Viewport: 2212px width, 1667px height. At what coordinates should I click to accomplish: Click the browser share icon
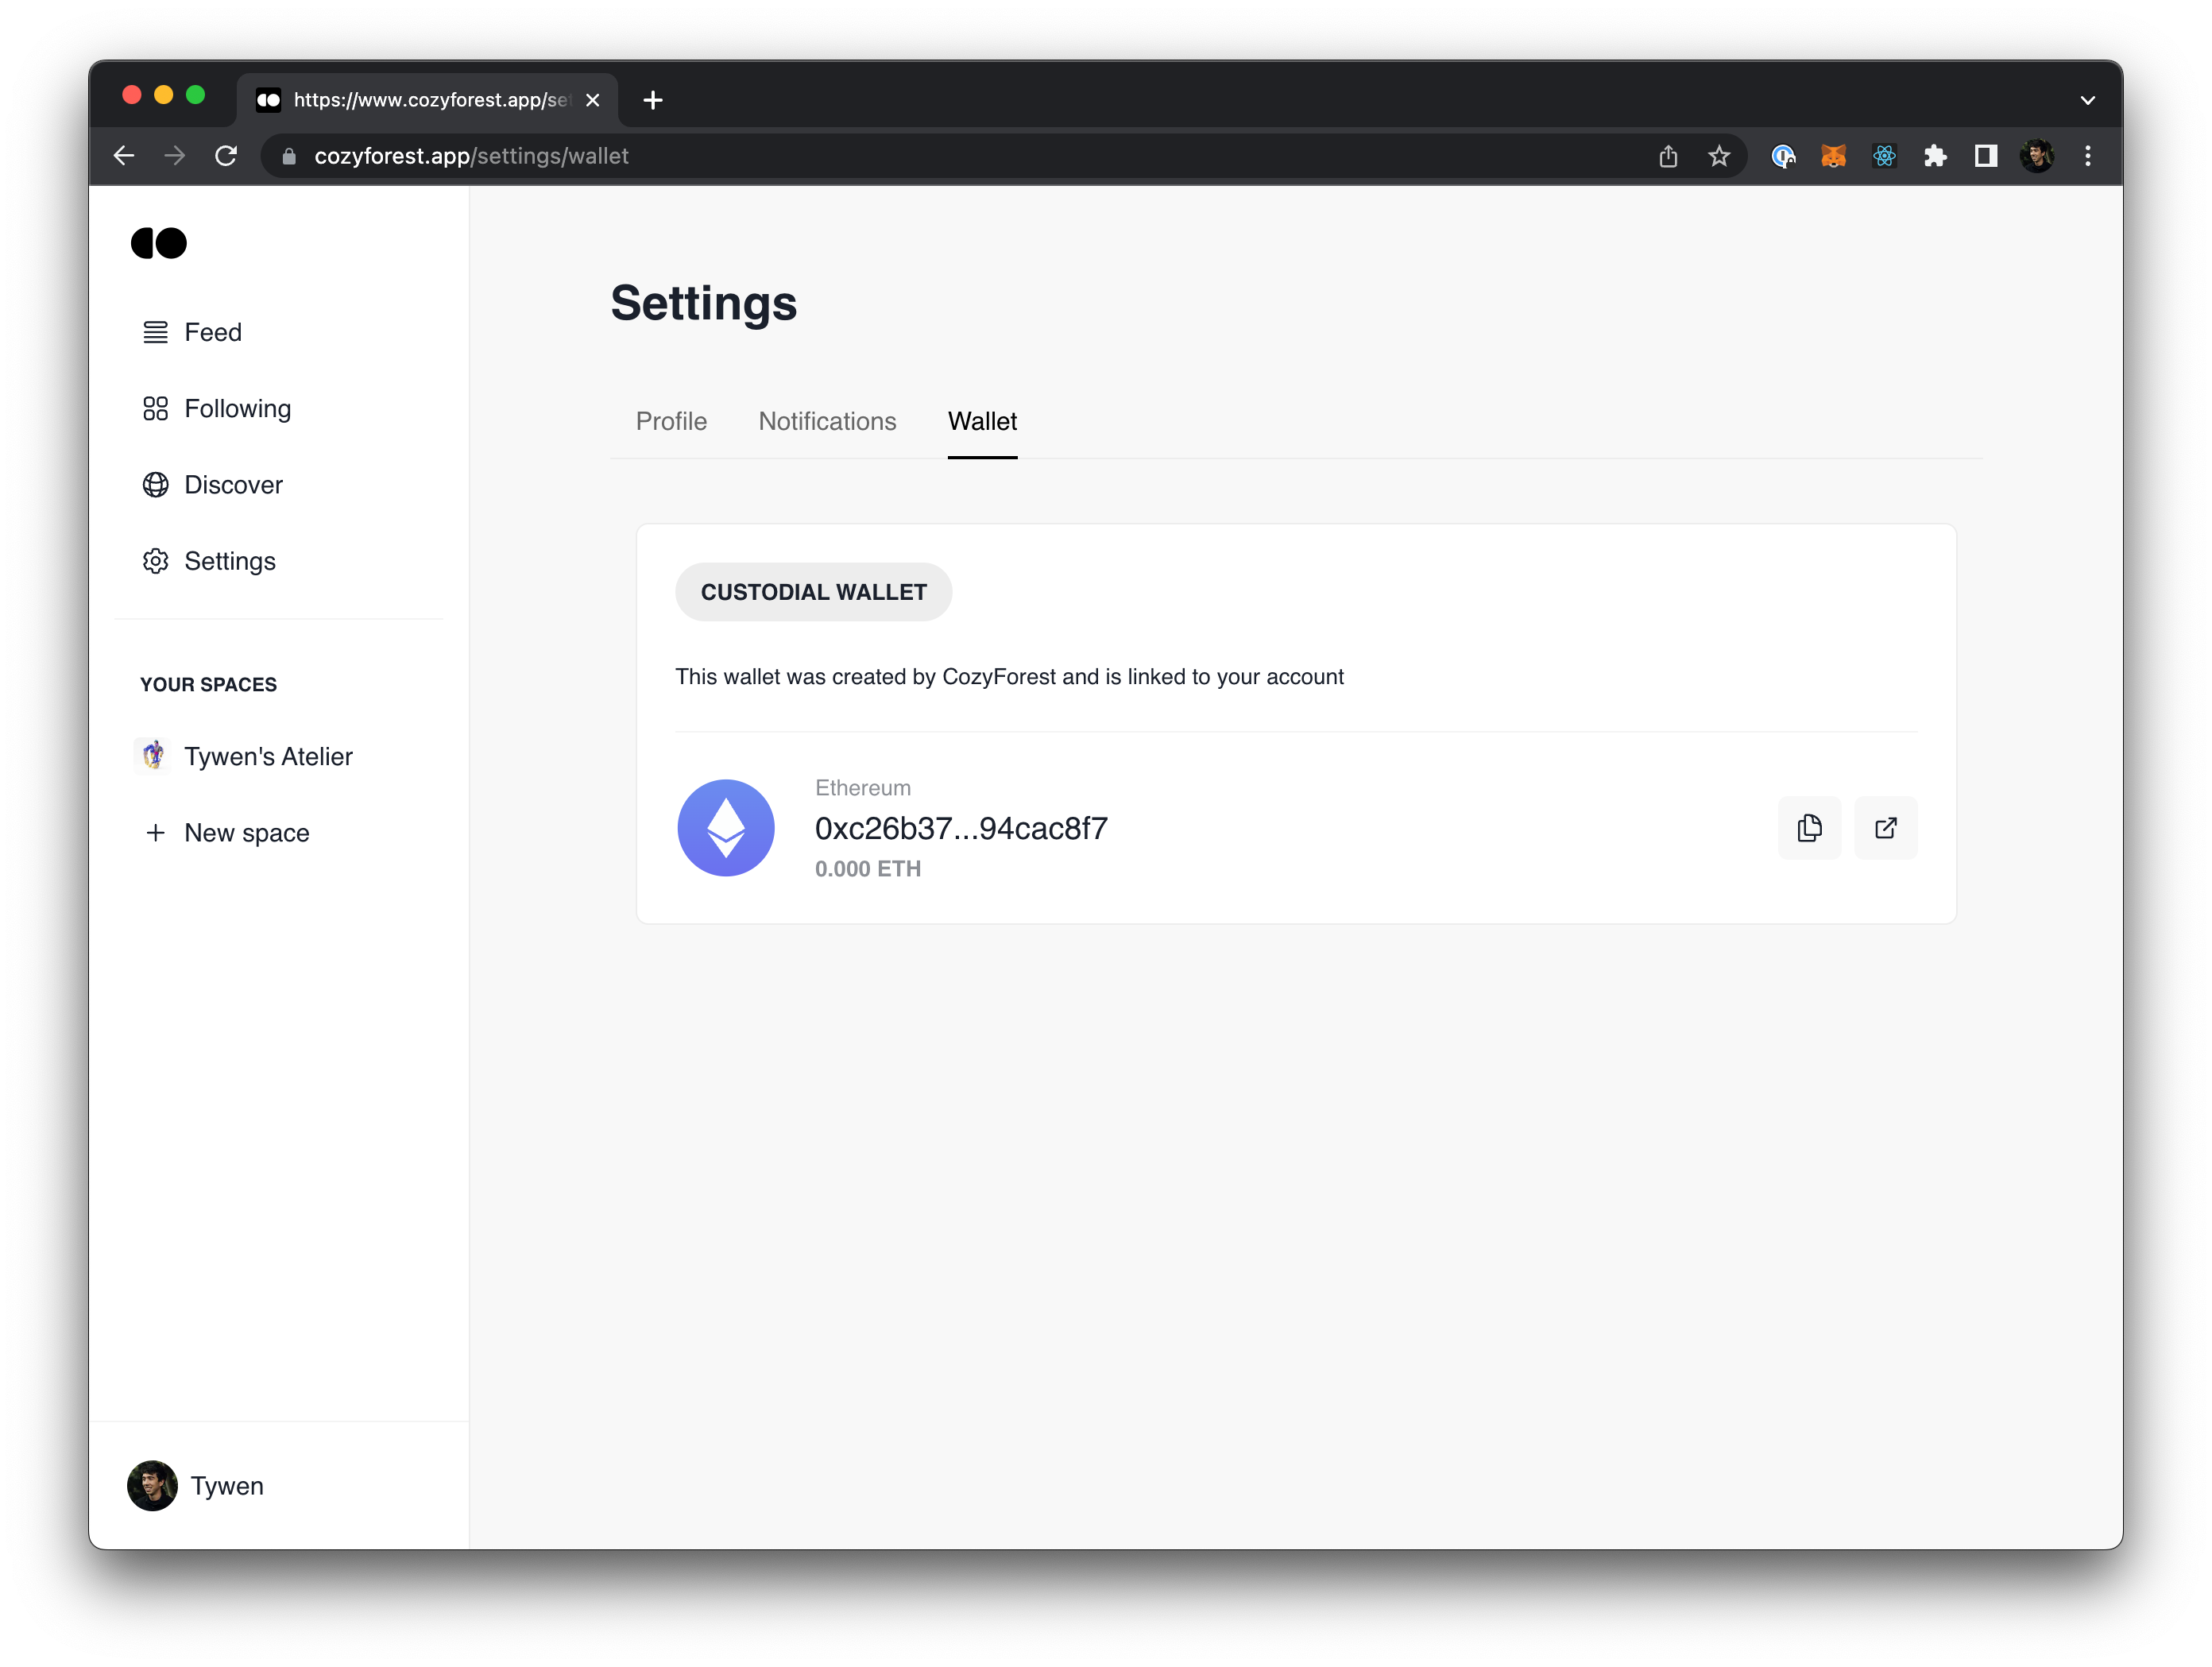click(1667, 156)
